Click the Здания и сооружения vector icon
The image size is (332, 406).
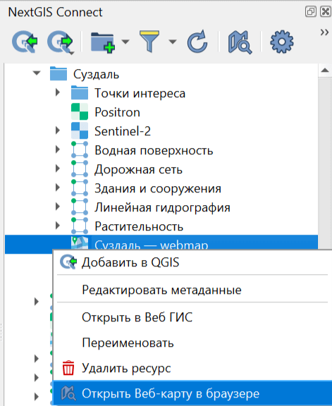click(x=80, y=188)
